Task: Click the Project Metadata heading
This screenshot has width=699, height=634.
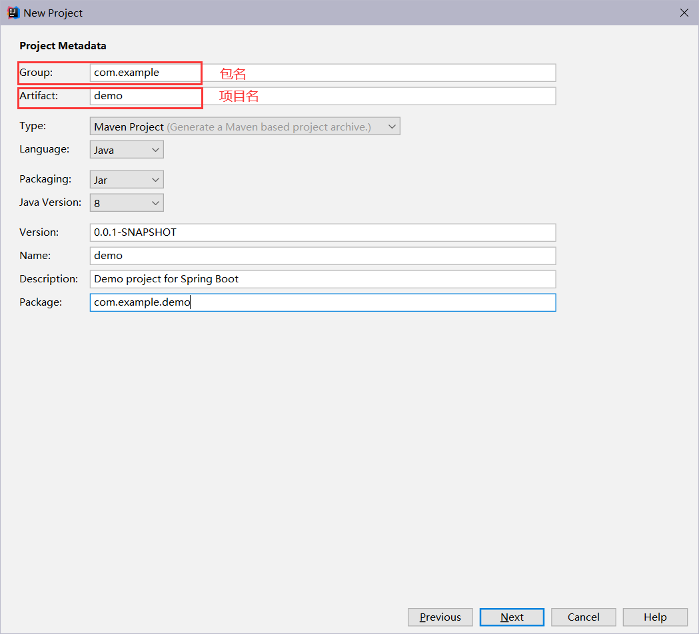Action: (63, 46)
